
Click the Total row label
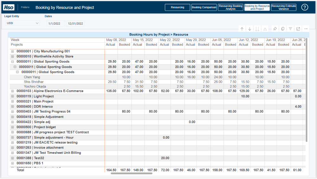(20, 170)
